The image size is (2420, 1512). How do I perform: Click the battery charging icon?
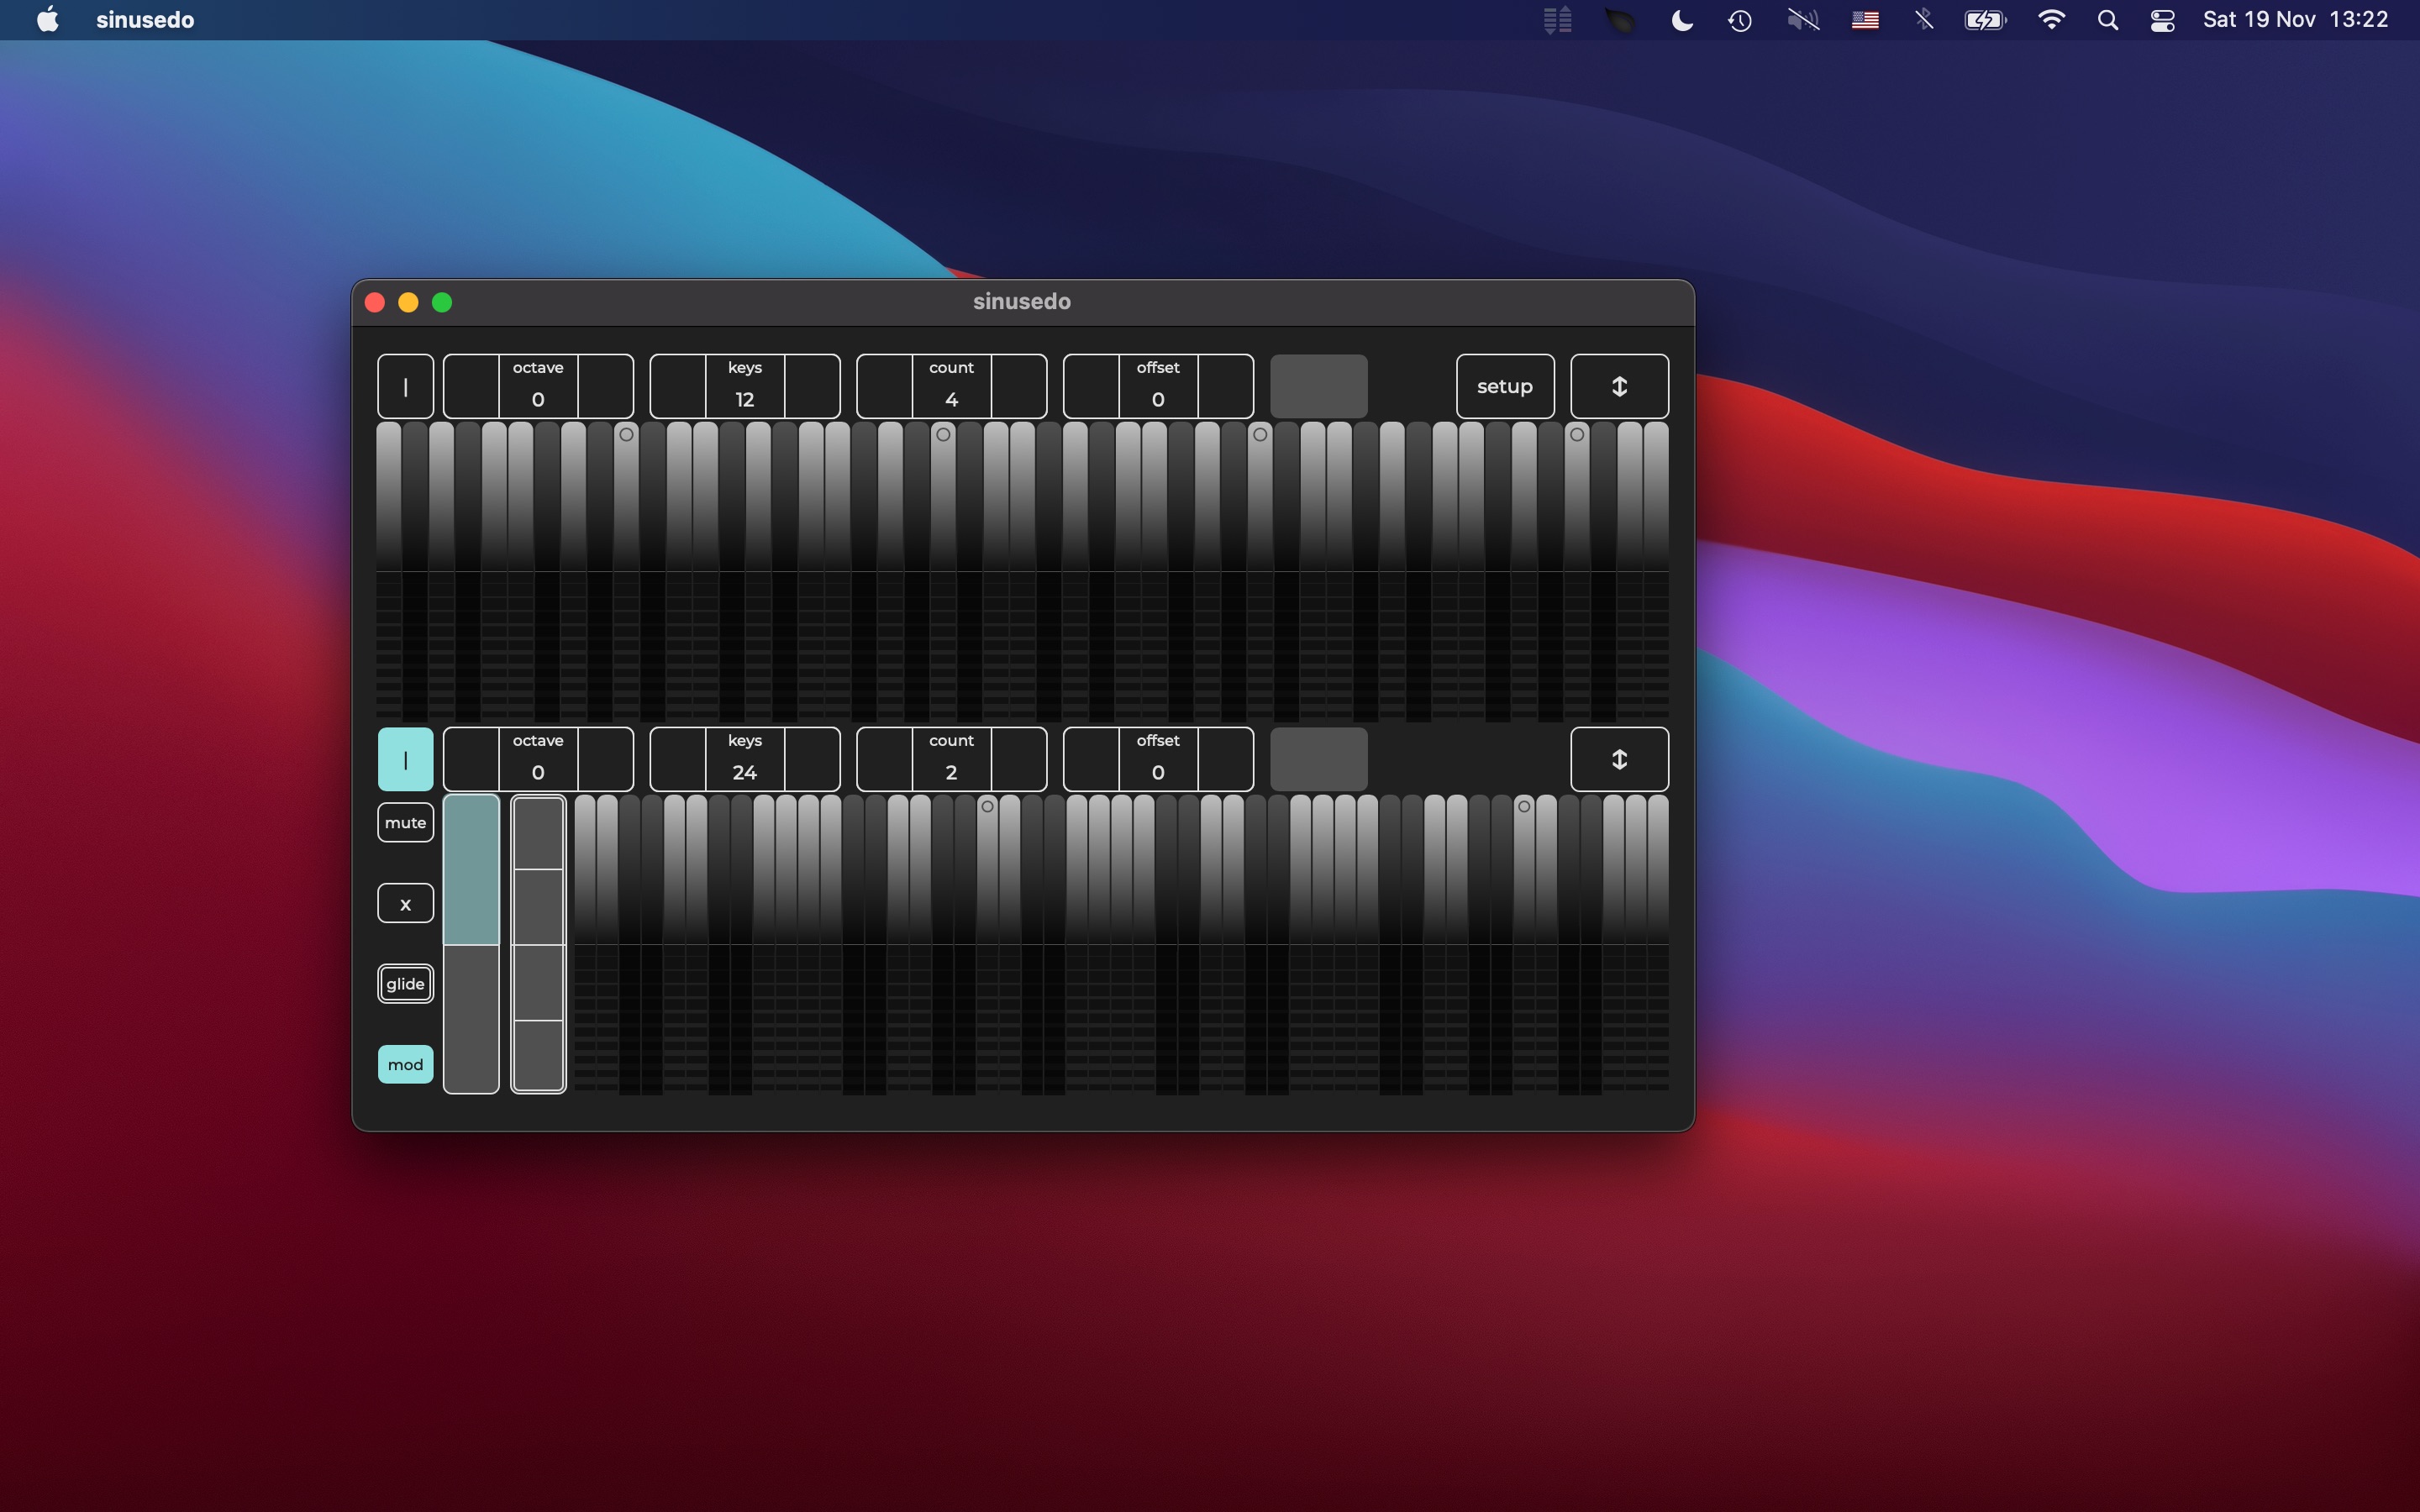[1985, 20]
